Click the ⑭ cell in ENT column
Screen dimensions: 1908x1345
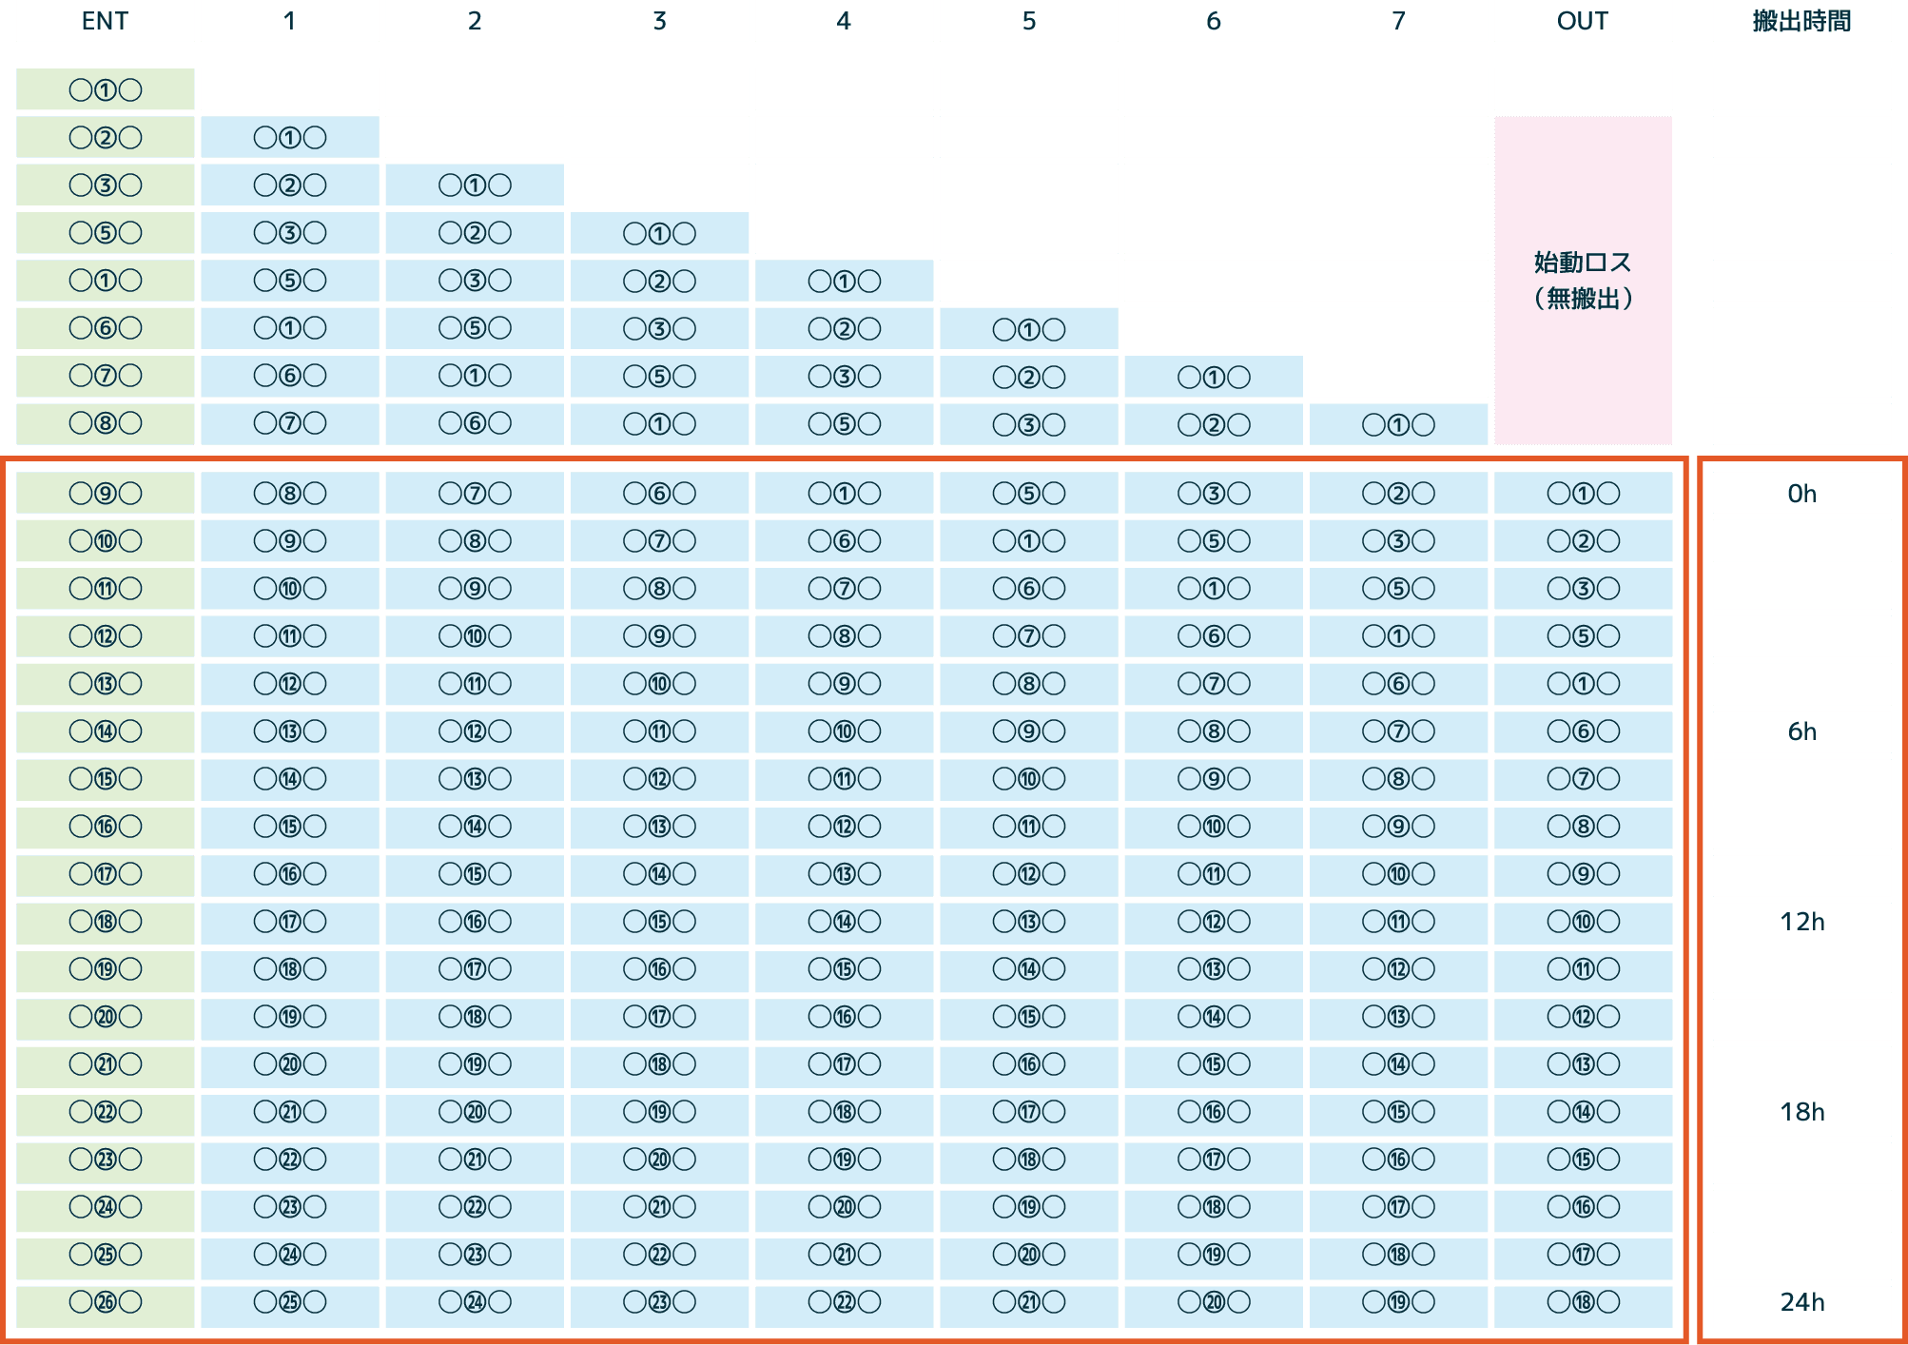(x=106, y=731)
